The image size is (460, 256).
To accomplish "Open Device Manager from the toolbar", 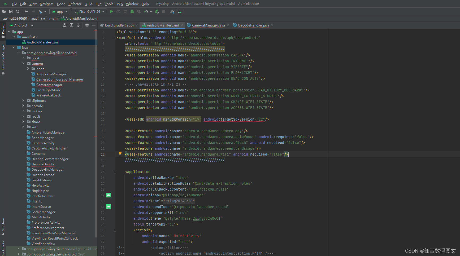I will [x=179, y=11].
